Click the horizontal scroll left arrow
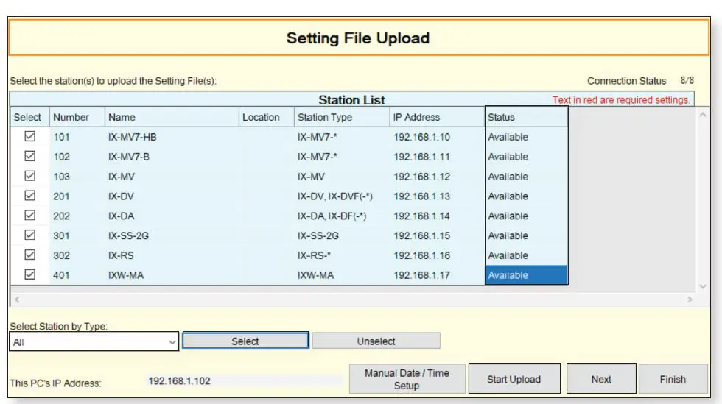 pyautogui.click(x=17, y=300)
